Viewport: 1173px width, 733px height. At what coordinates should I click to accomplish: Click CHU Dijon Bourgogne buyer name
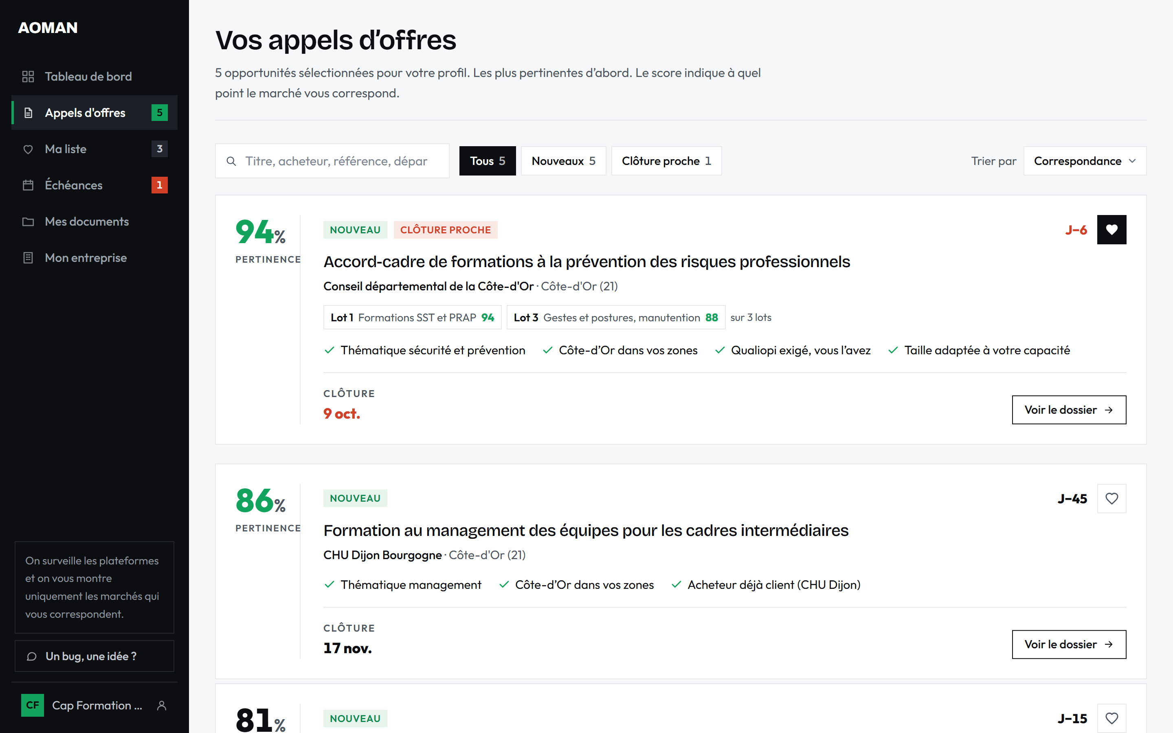click(x=382, y=555)
